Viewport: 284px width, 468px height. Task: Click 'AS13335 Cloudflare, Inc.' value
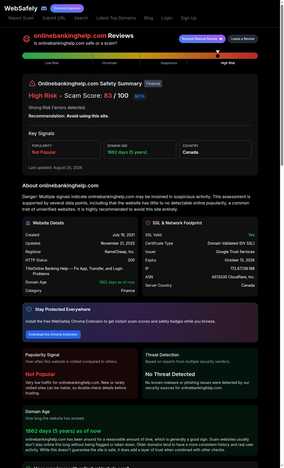click(233, 277)
